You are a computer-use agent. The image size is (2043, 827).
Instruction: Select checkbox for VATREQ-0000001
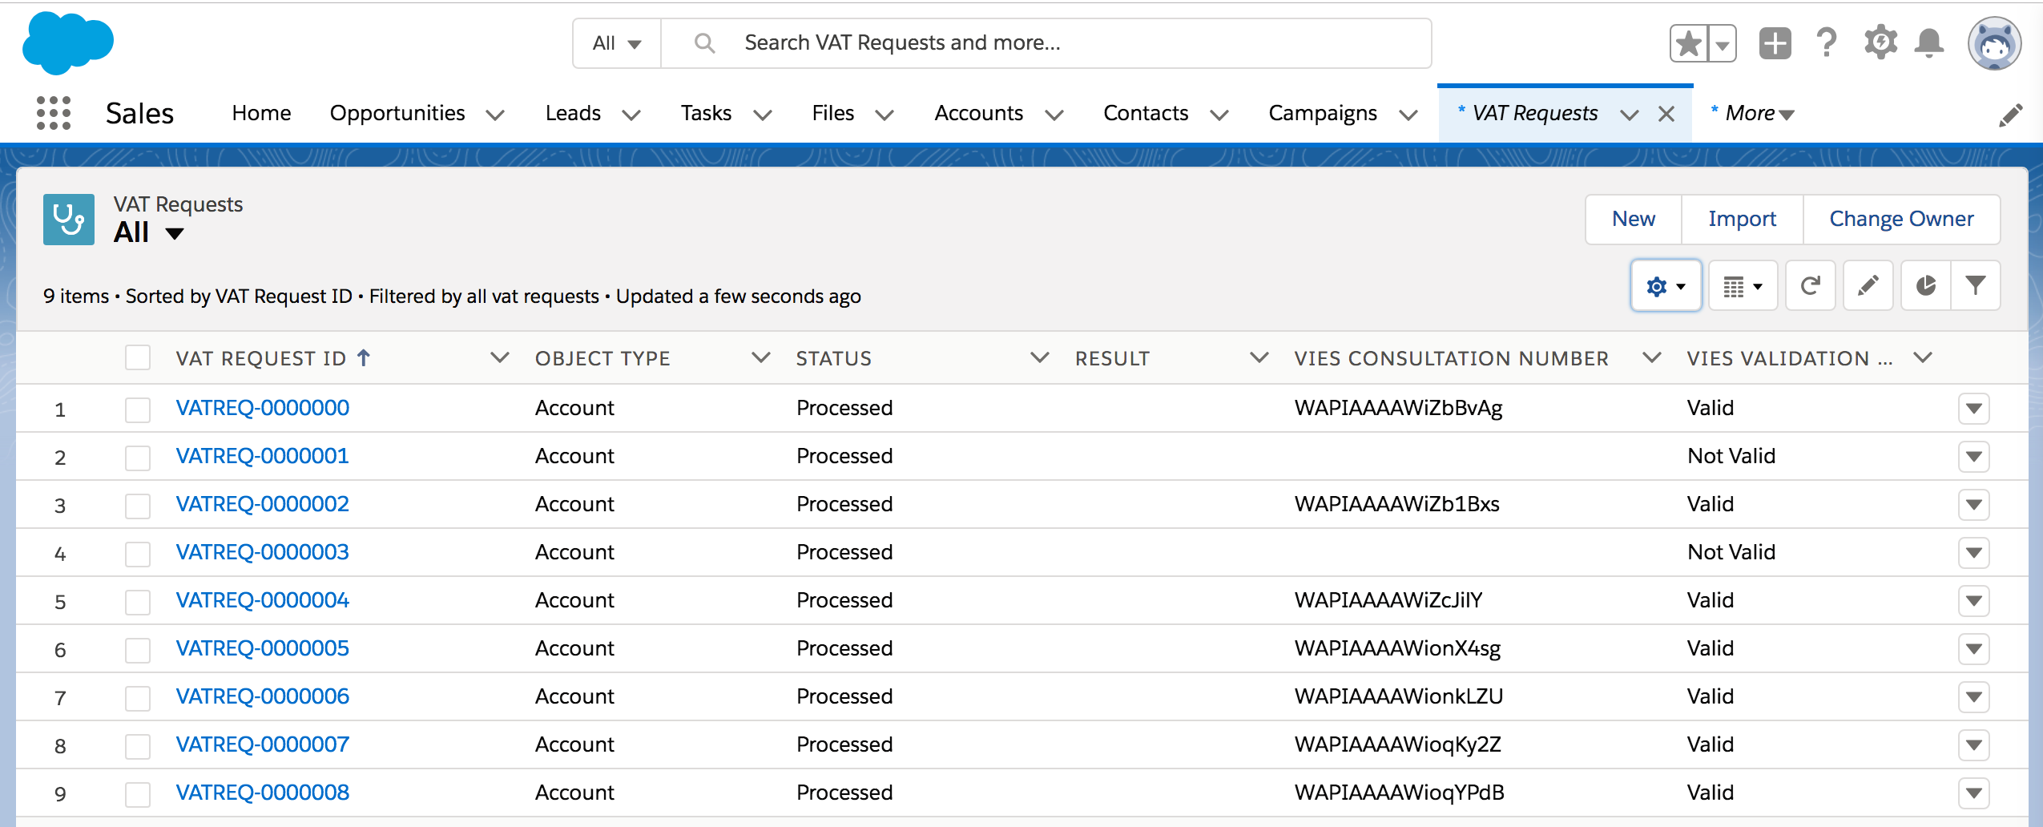[138, 458]
